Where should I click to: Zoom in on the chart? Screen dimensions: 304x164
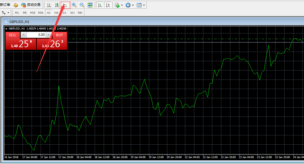click(74, 5)
